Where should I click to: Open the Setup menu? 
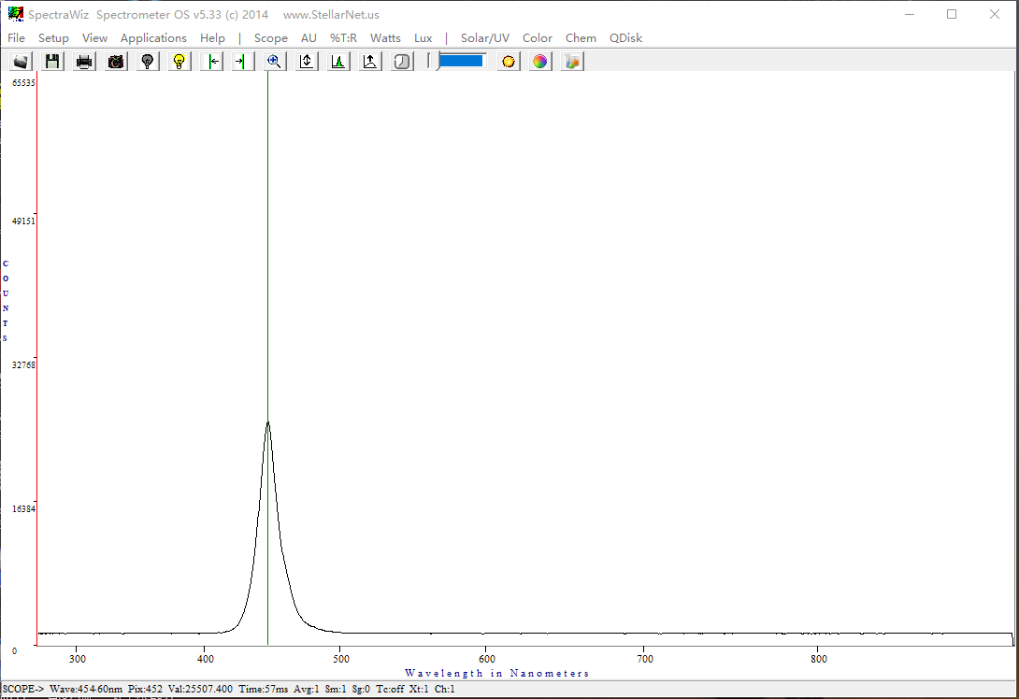pos(53,38)
